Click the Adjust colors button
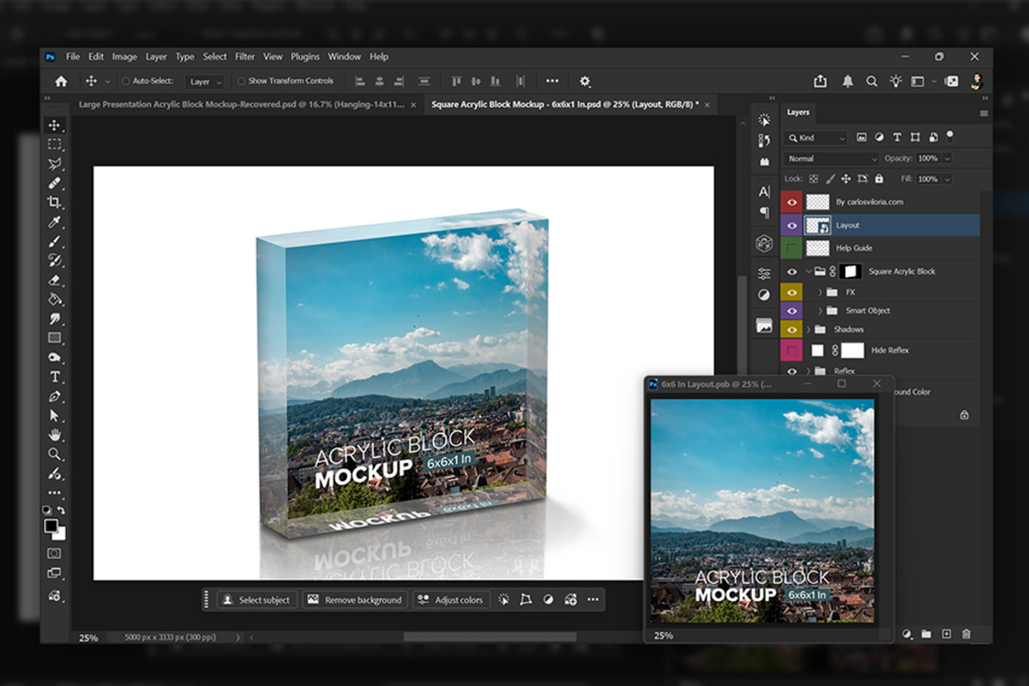Screen dimensions: 1029x686 [x=451, y=600]
